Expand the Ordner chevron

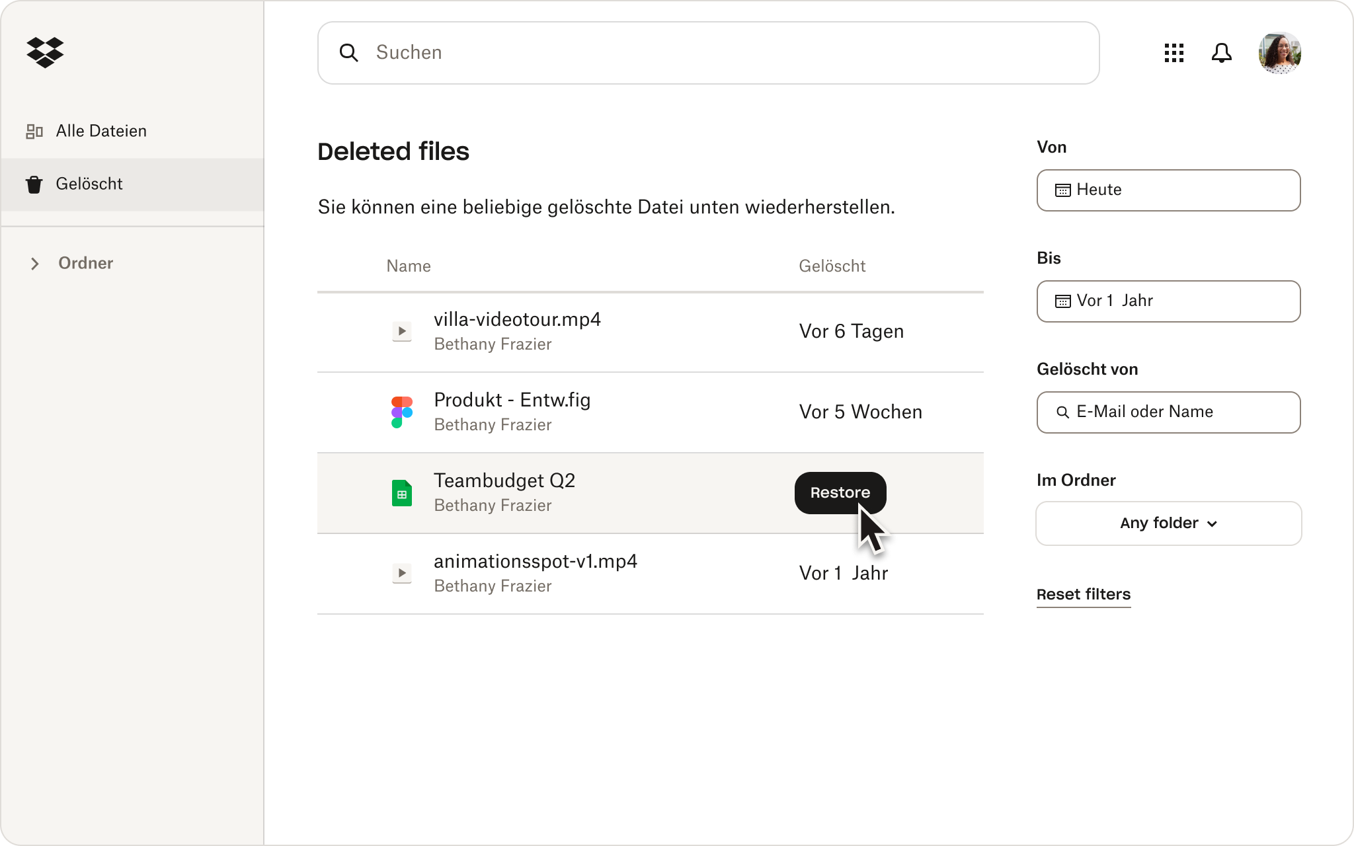[35, 264]
